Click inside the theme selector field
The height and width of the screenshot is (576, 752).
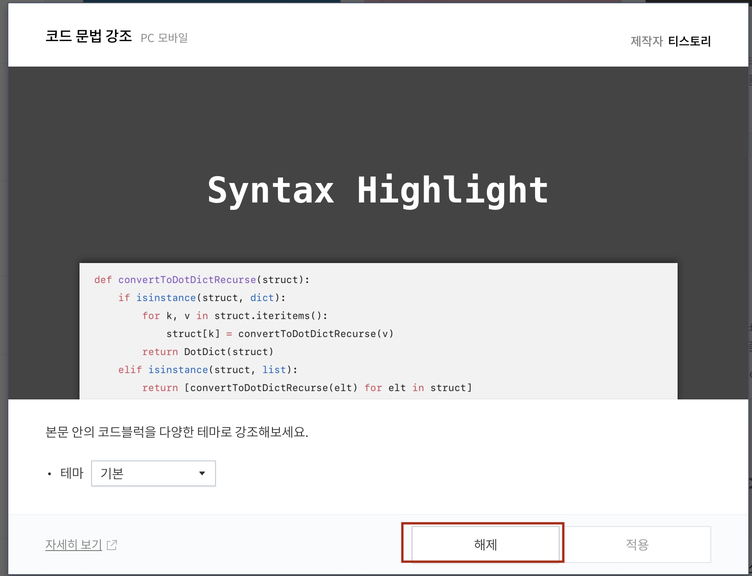pyautogui.click(x=139, y=473)
